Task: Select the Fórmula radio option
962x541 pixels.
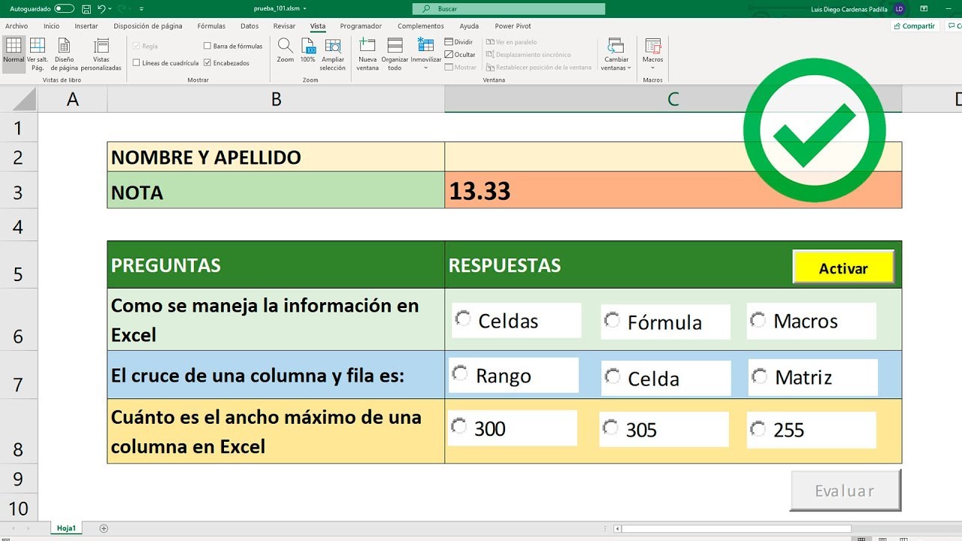Action: 613,320
